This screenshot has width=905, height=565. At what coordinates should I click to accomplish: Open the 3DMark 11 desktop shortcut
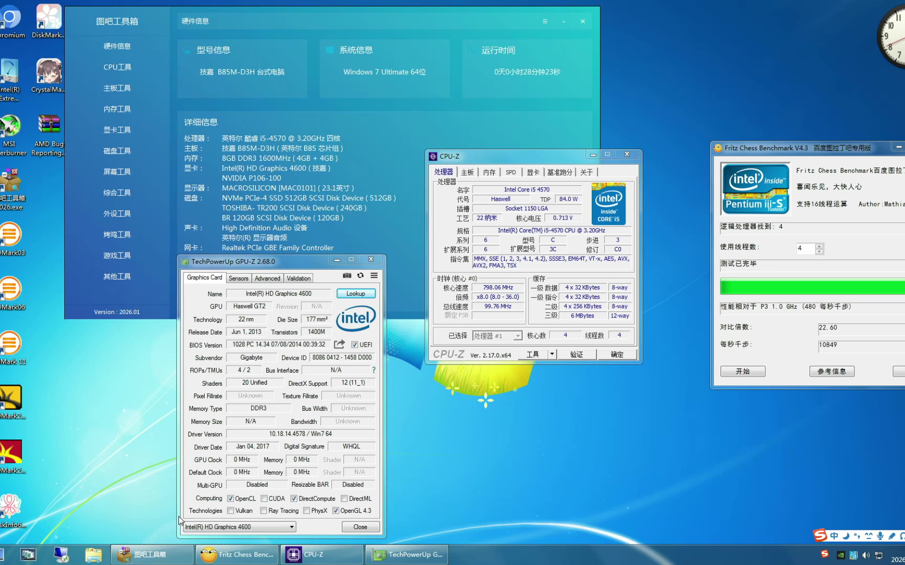click(x=12, y=348)
